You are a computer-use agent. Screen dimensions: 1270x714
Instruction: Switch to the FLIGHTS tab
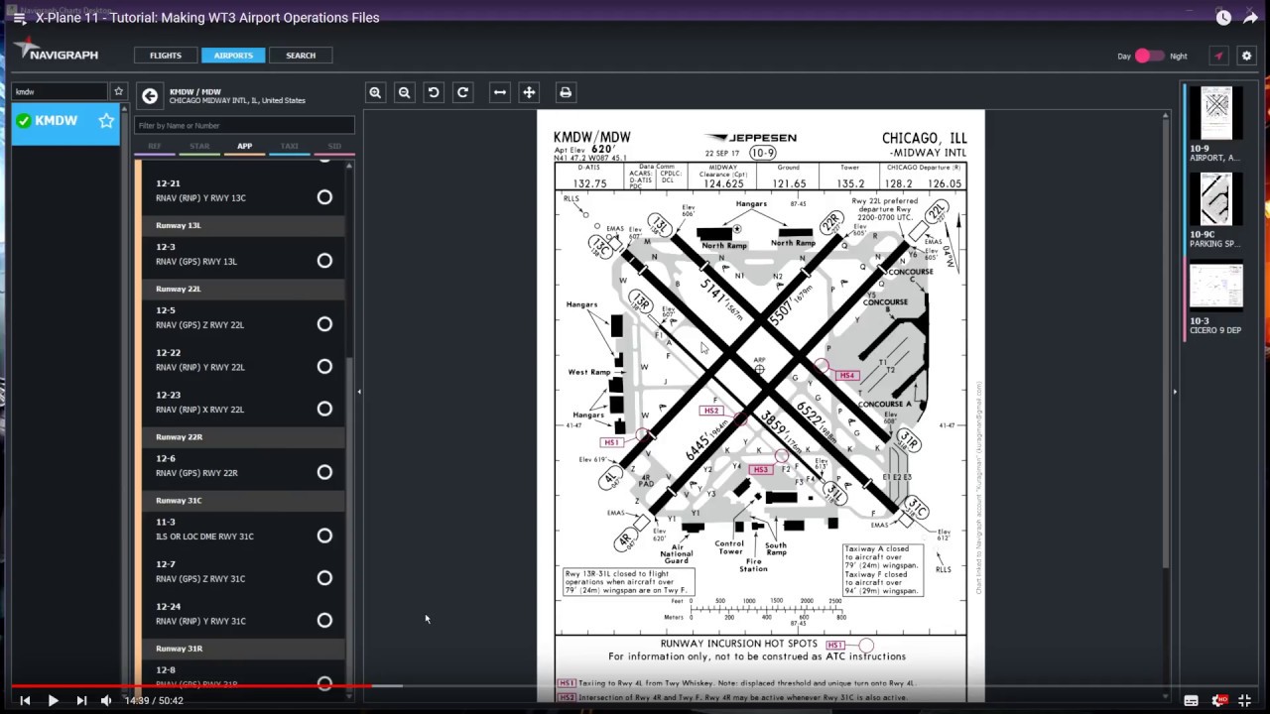166,56
